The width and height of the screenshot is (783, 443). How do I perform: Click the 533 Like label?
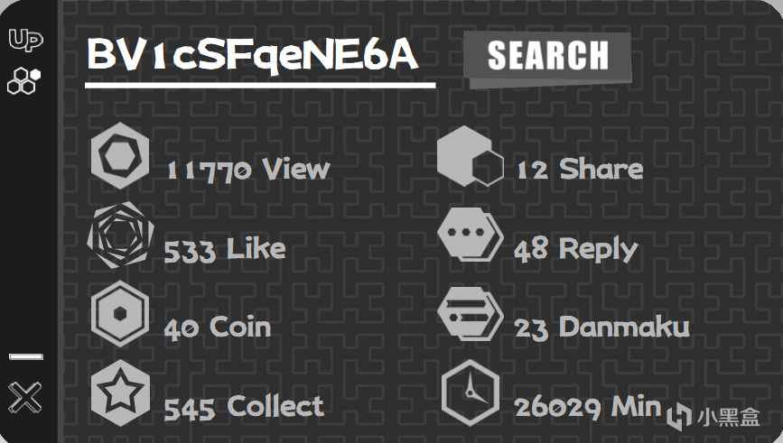225,249
